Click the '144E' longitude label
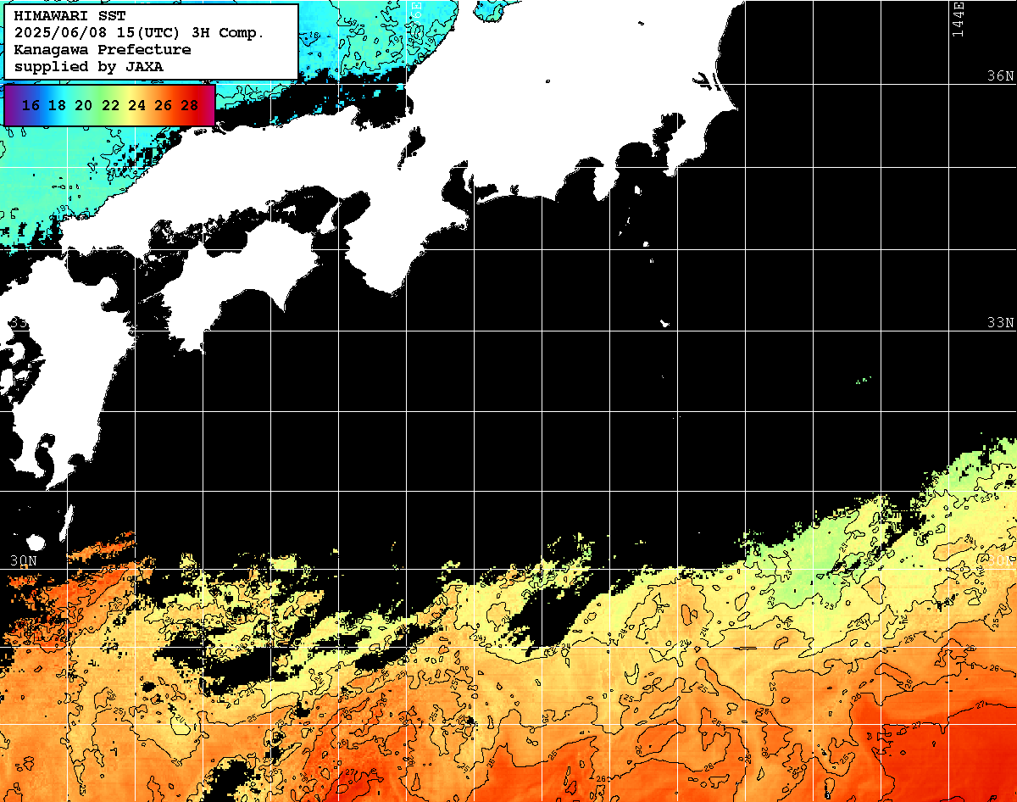Screen dimensions: 1017x802 tap(959, 19)
